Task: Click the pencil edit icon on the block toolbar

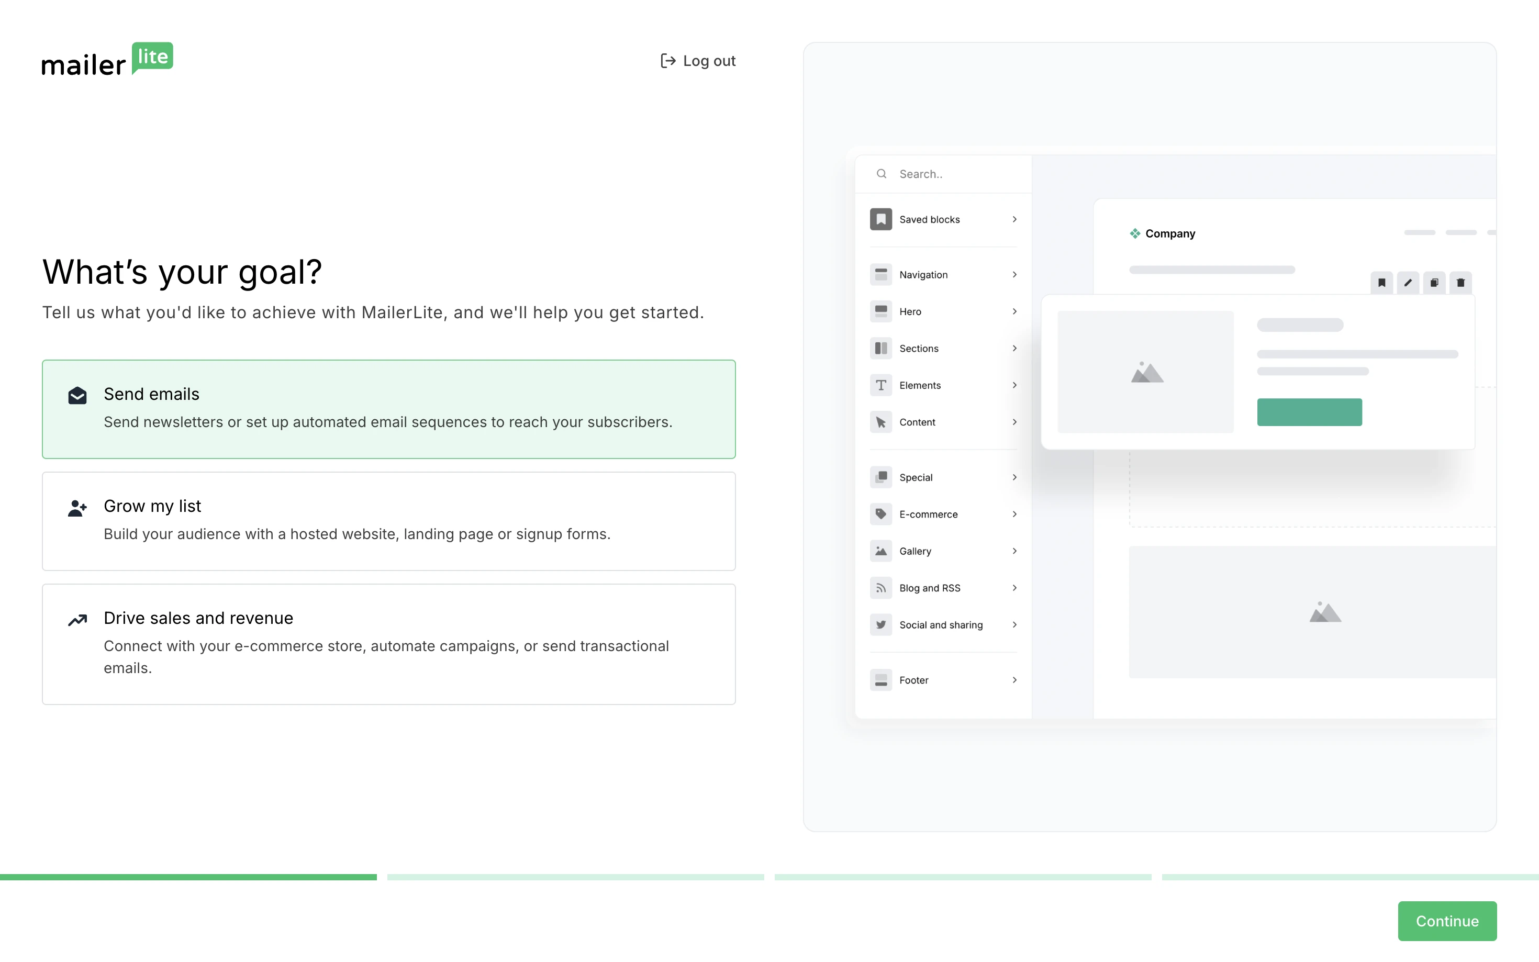Action: click(x=1407, y=283)
